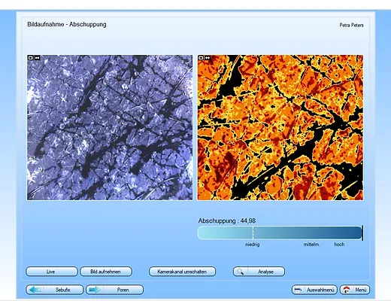The height and width of the screenshot is (301, 391).
Task: Click the house icon on the Menü button
Action: [347, 290]
